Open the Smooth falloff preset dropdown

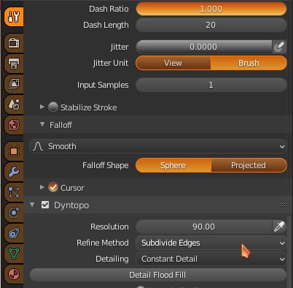(x=158, y=146)
